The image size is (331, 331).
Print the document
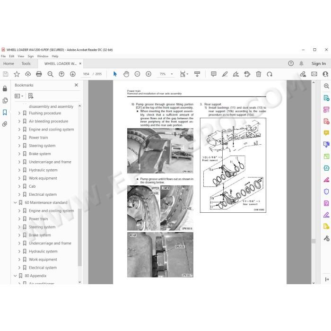pos(39,74)
